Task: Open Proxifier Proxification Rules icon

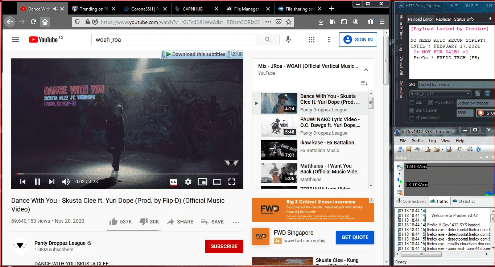Action: click(409, 149)
